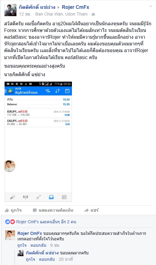The height and width of the screenshot is (265, 156).
Task: Click poster's profile picture thumbnail
Action: click(x=10, y=10)
